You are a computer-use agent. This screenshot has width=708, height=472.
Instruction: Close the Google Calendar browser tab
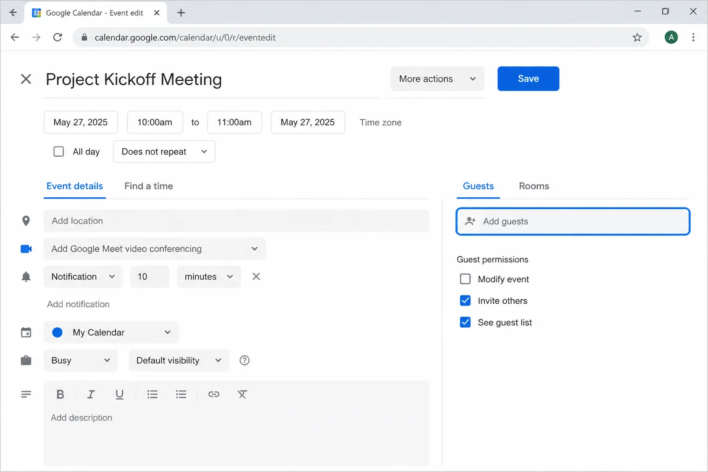157,13
